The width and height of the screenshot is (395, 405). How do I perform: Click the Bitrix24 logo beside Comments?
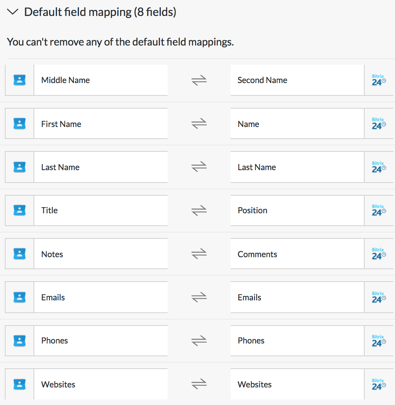tap(379, 254)
